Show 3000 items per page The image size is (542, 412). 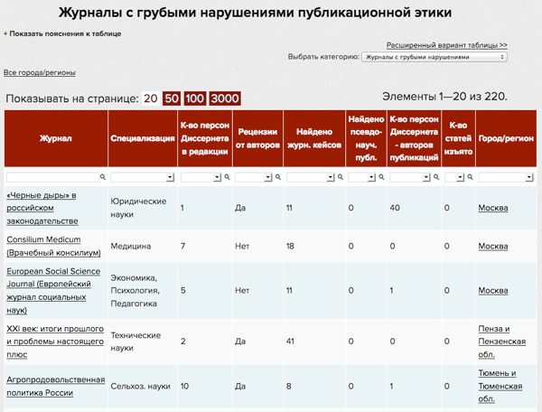(225, 98)
